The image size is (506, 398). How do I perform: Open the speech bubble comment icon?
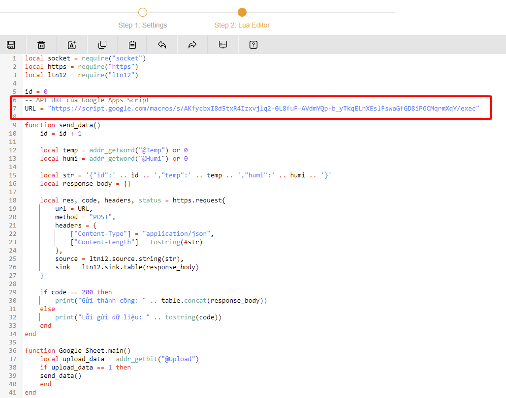pos(223,45)
